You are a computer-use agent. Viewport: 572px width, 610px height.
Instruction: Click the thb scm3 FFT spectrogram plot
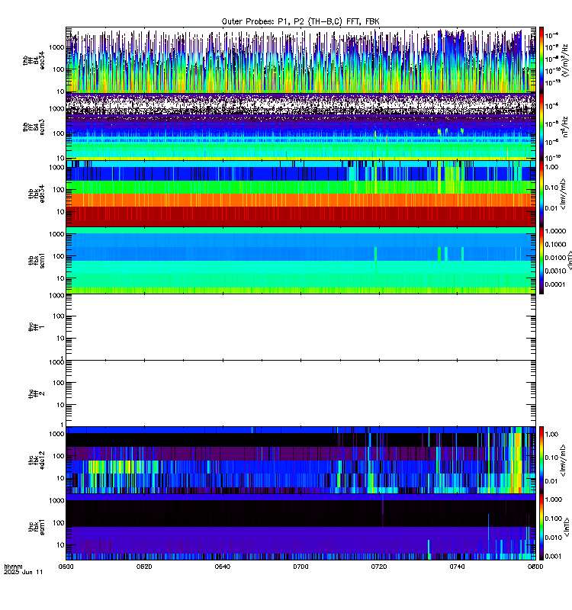[x=300, y=127]
